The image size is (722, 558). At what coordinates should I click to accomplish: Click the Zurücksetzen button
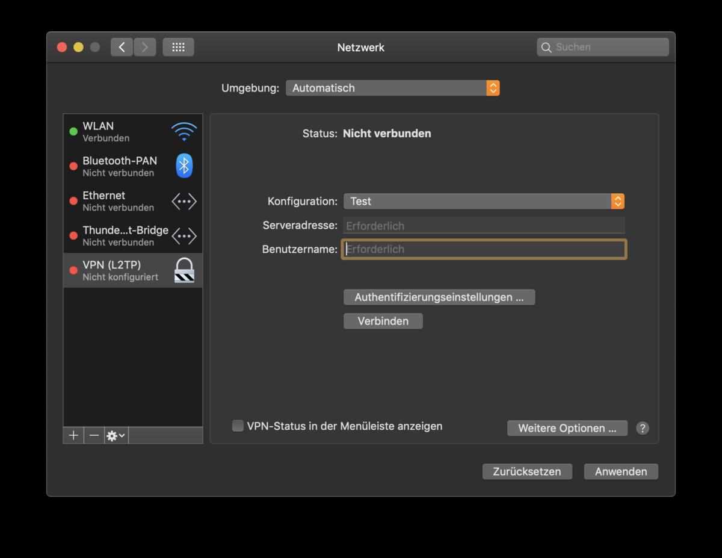(527, 471)
